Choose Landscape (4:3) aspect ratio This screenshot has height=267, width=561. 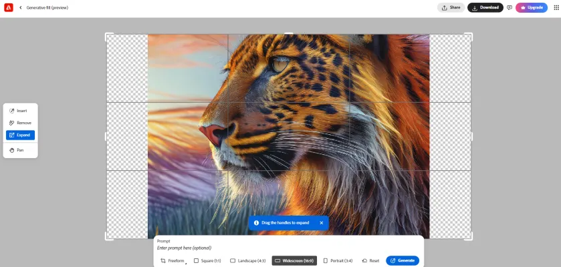(247, 260)
